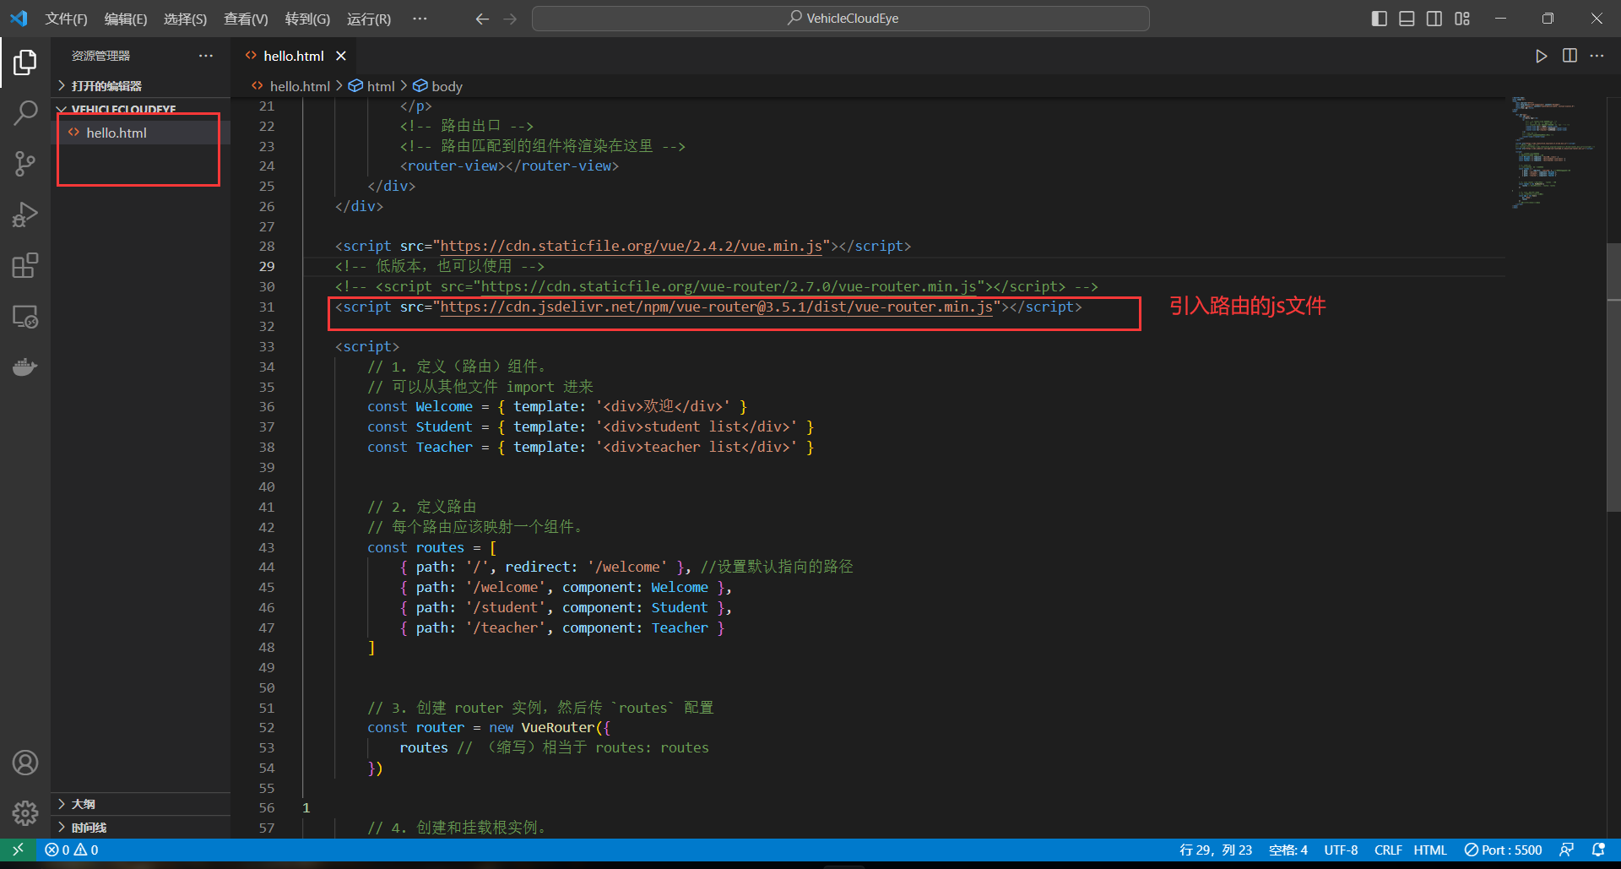Click the vue.min.js CDN link
The width and height of the screenshot is (1621, 869).
click(x=632, y=246)
